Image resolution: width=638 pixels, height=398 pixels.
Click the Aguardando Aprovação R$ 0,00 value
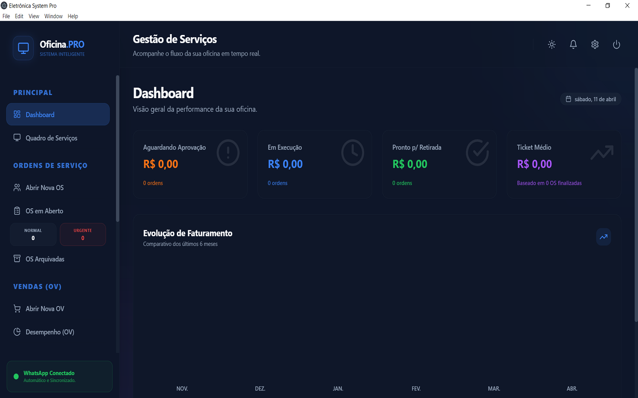(x=160, y=164)
